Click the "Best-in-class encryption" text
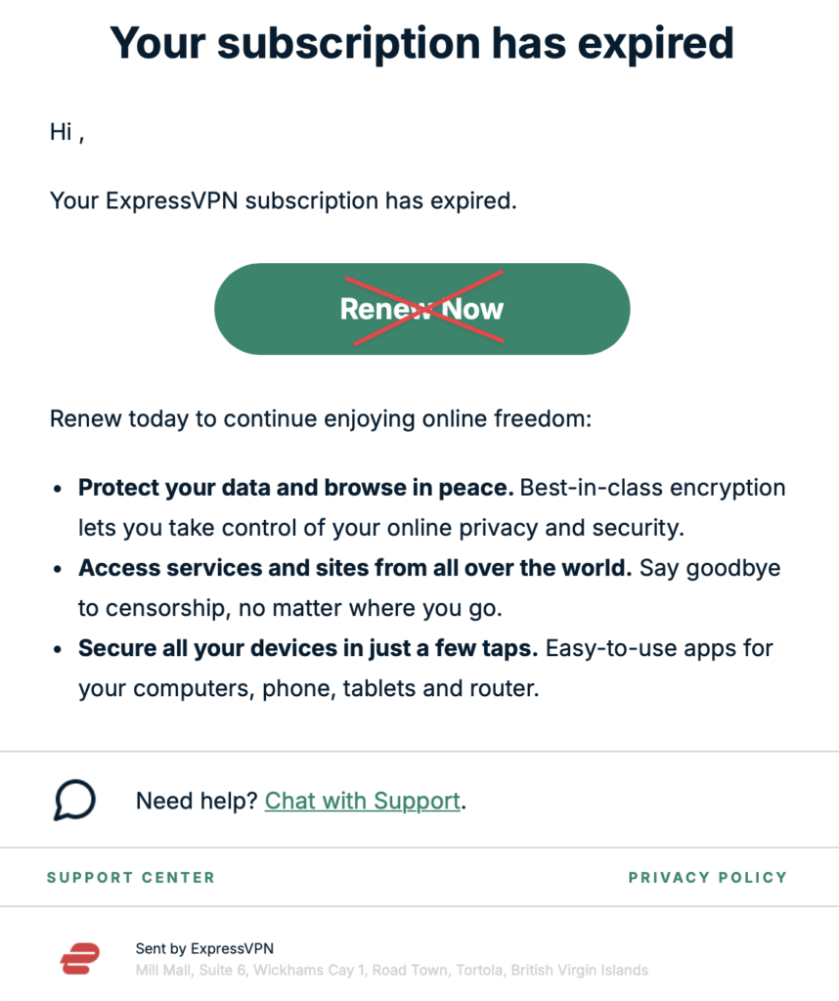The height and width of the screenshot is (1001, 839). point(652,487)
